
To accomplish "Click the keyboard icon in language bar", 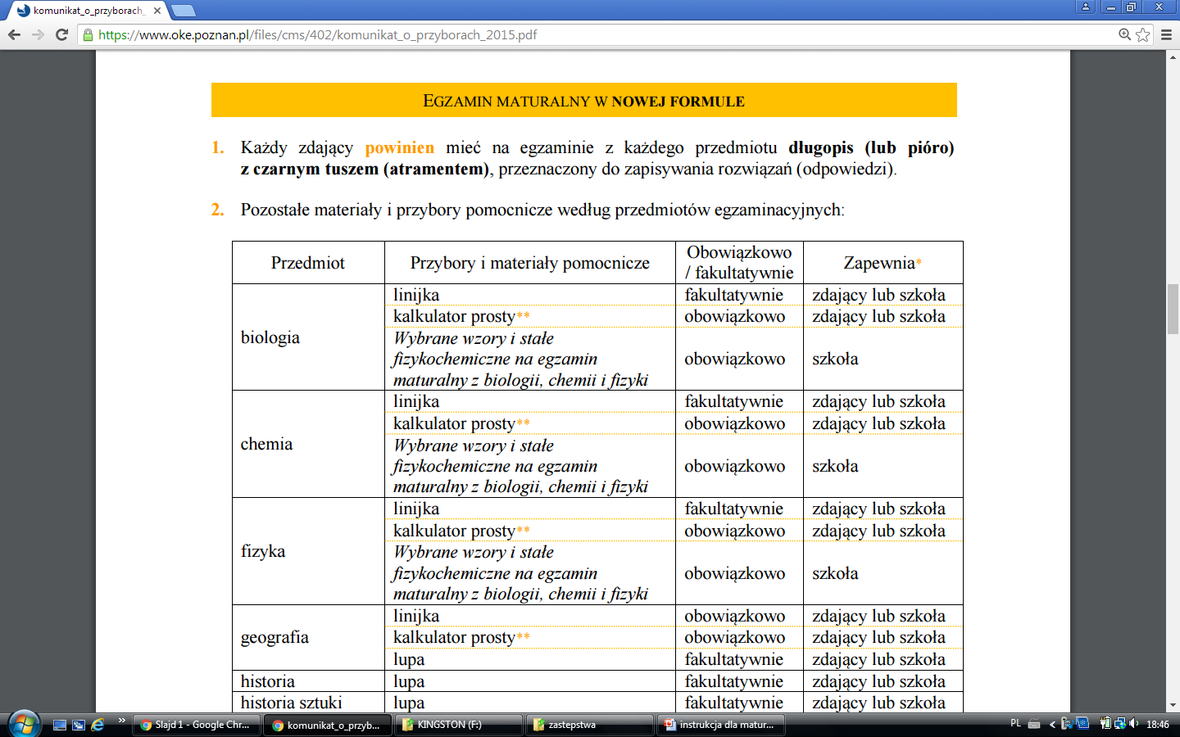I will pyautogui.click(x=1034, y=724).
